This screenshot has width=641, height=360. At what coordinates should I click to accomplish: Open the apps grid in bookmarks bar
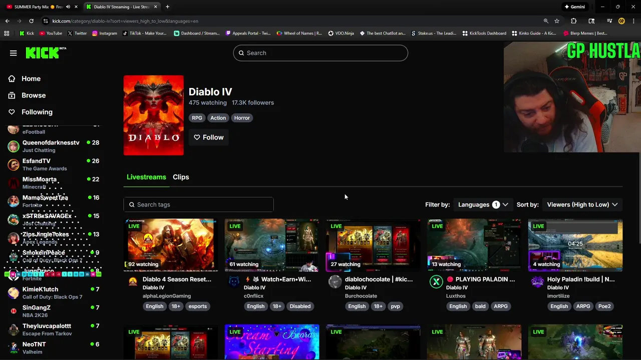click(7, 33)
